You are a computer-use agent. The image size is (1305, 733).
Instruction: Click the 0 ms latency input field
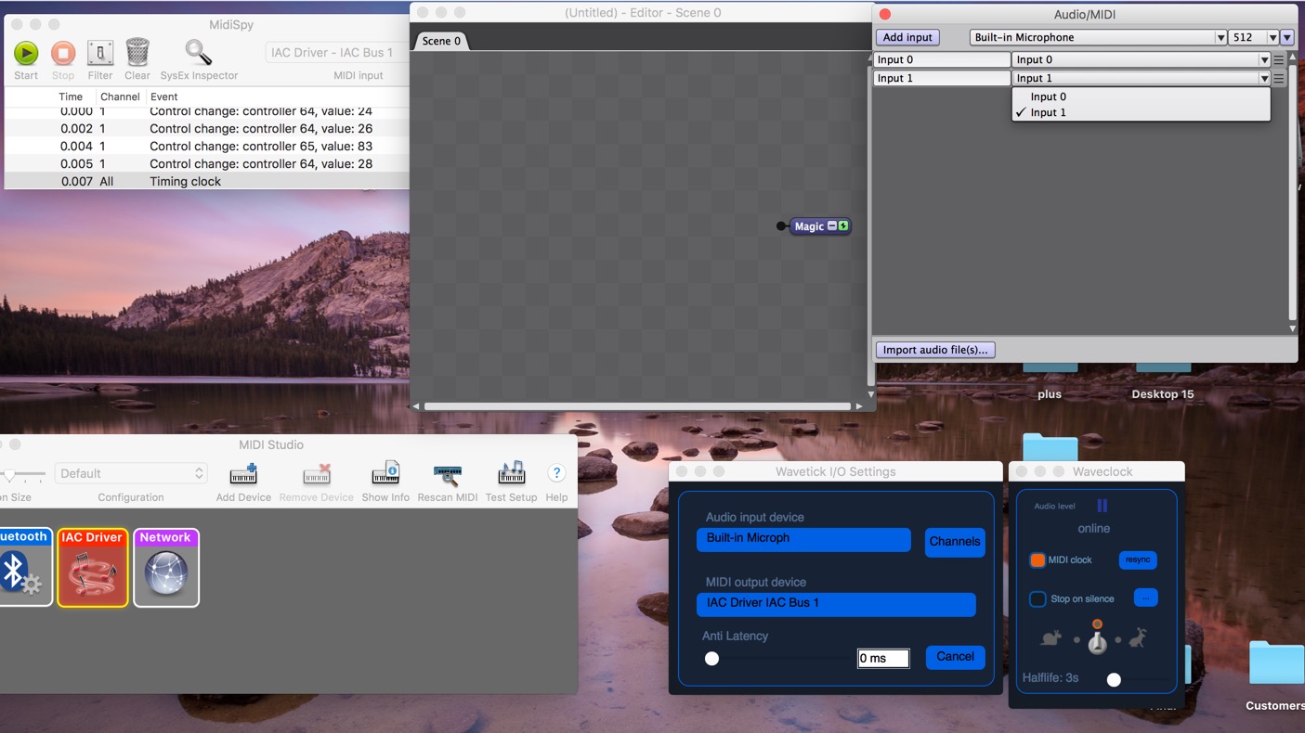(x=883, y=659)
